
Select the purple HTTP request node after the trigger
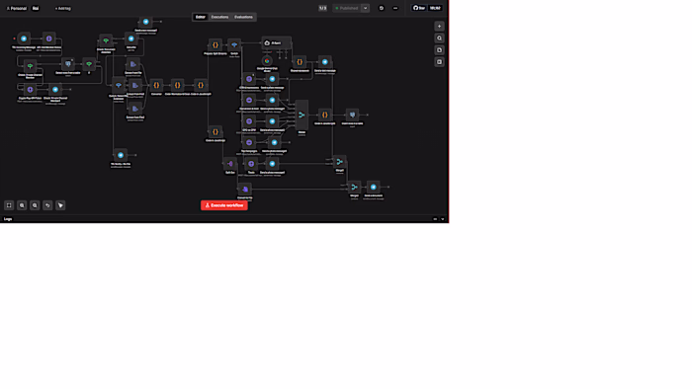pyautogui.click(x=49, y=39)
